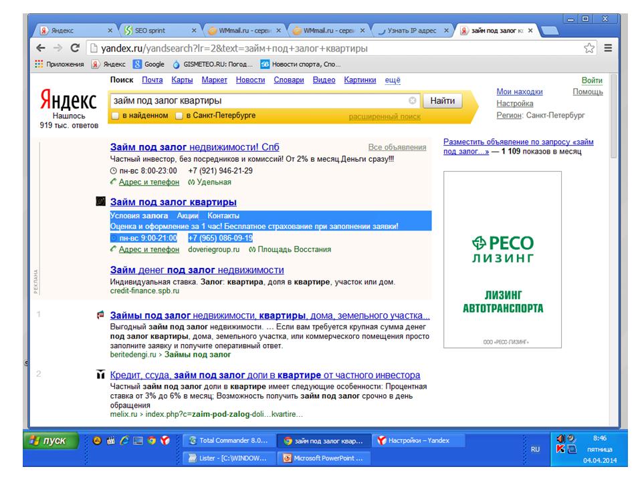Launch Yandex browser from quick launch
Image resolution: width=642 pixels, height=481 pixels.
pos(165,440)
